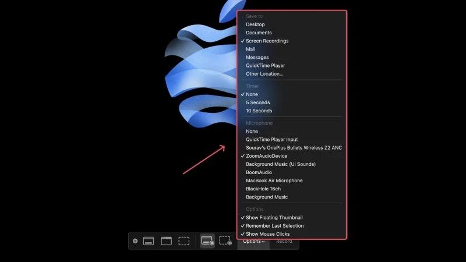Choose Mail as the save destination

click(250, 49)
